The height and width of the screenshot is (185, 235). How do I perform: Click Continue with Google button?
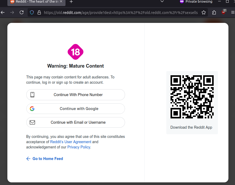pyautogui.click(x=76, y=109)
